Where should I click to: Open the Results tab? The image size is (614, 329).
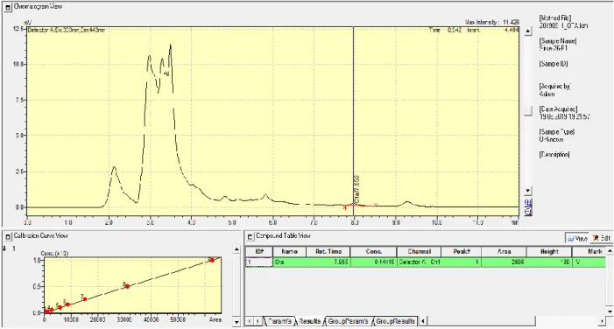[309, 321]
